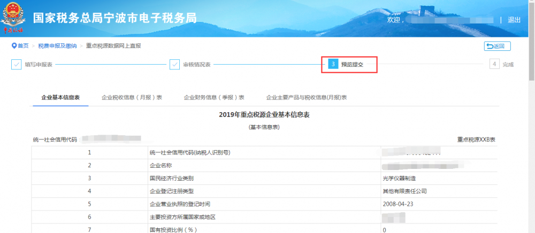Image resolution: width=535 pixels, height=233 pixels.
Task: Open 企业主要产品与税收信息(月报)表 tab
Action: point(307,98)
